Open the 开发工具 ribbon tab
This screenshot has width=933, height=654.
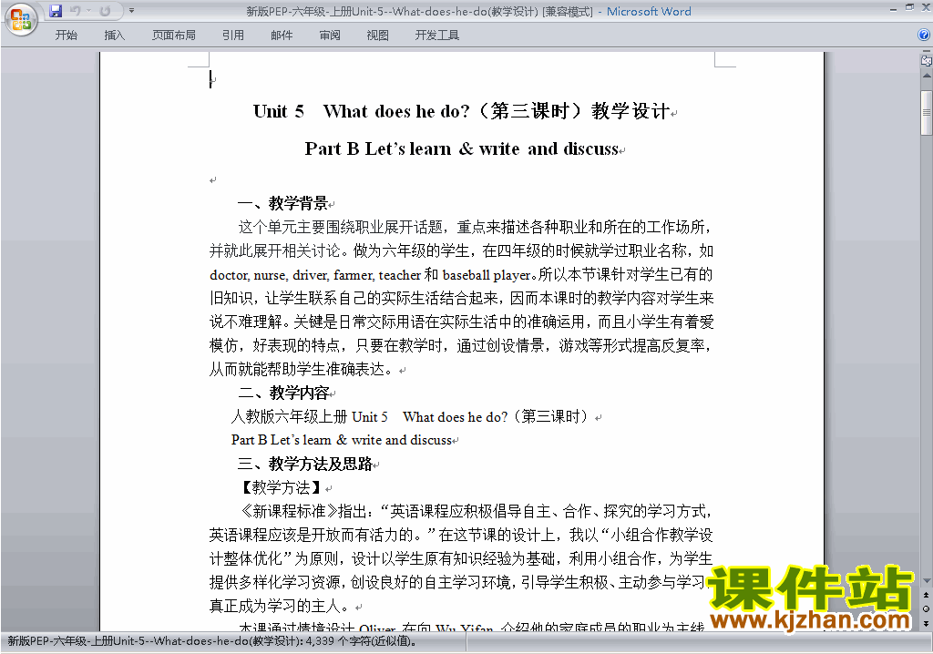(x=436, y=36)
